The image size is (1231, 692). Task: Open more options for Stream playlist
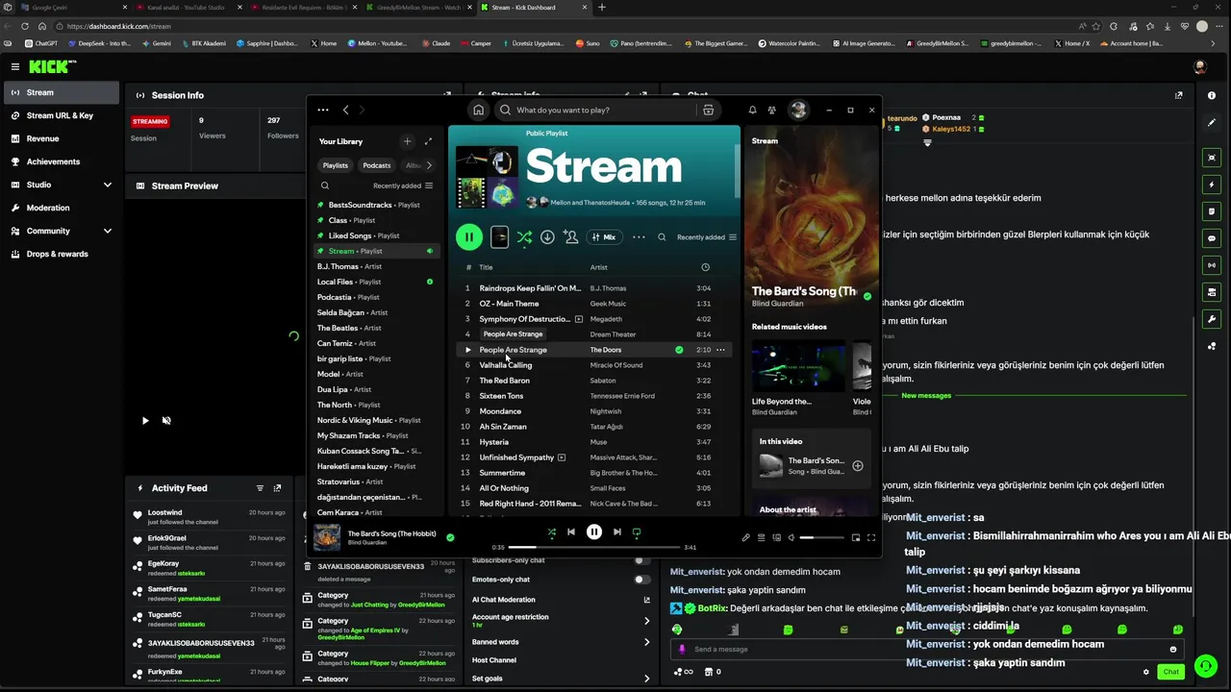click(x=639, y=236)
